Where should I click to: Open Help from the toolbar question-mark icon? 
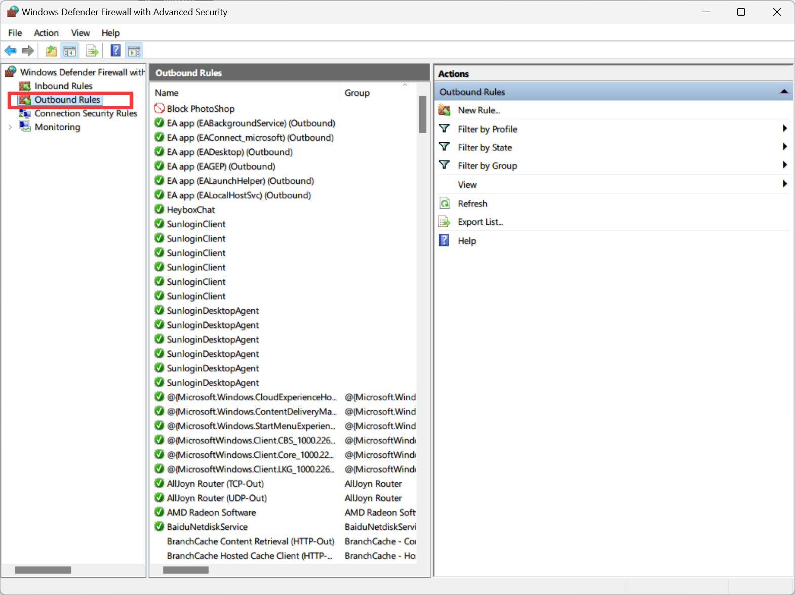pos(116,51)
